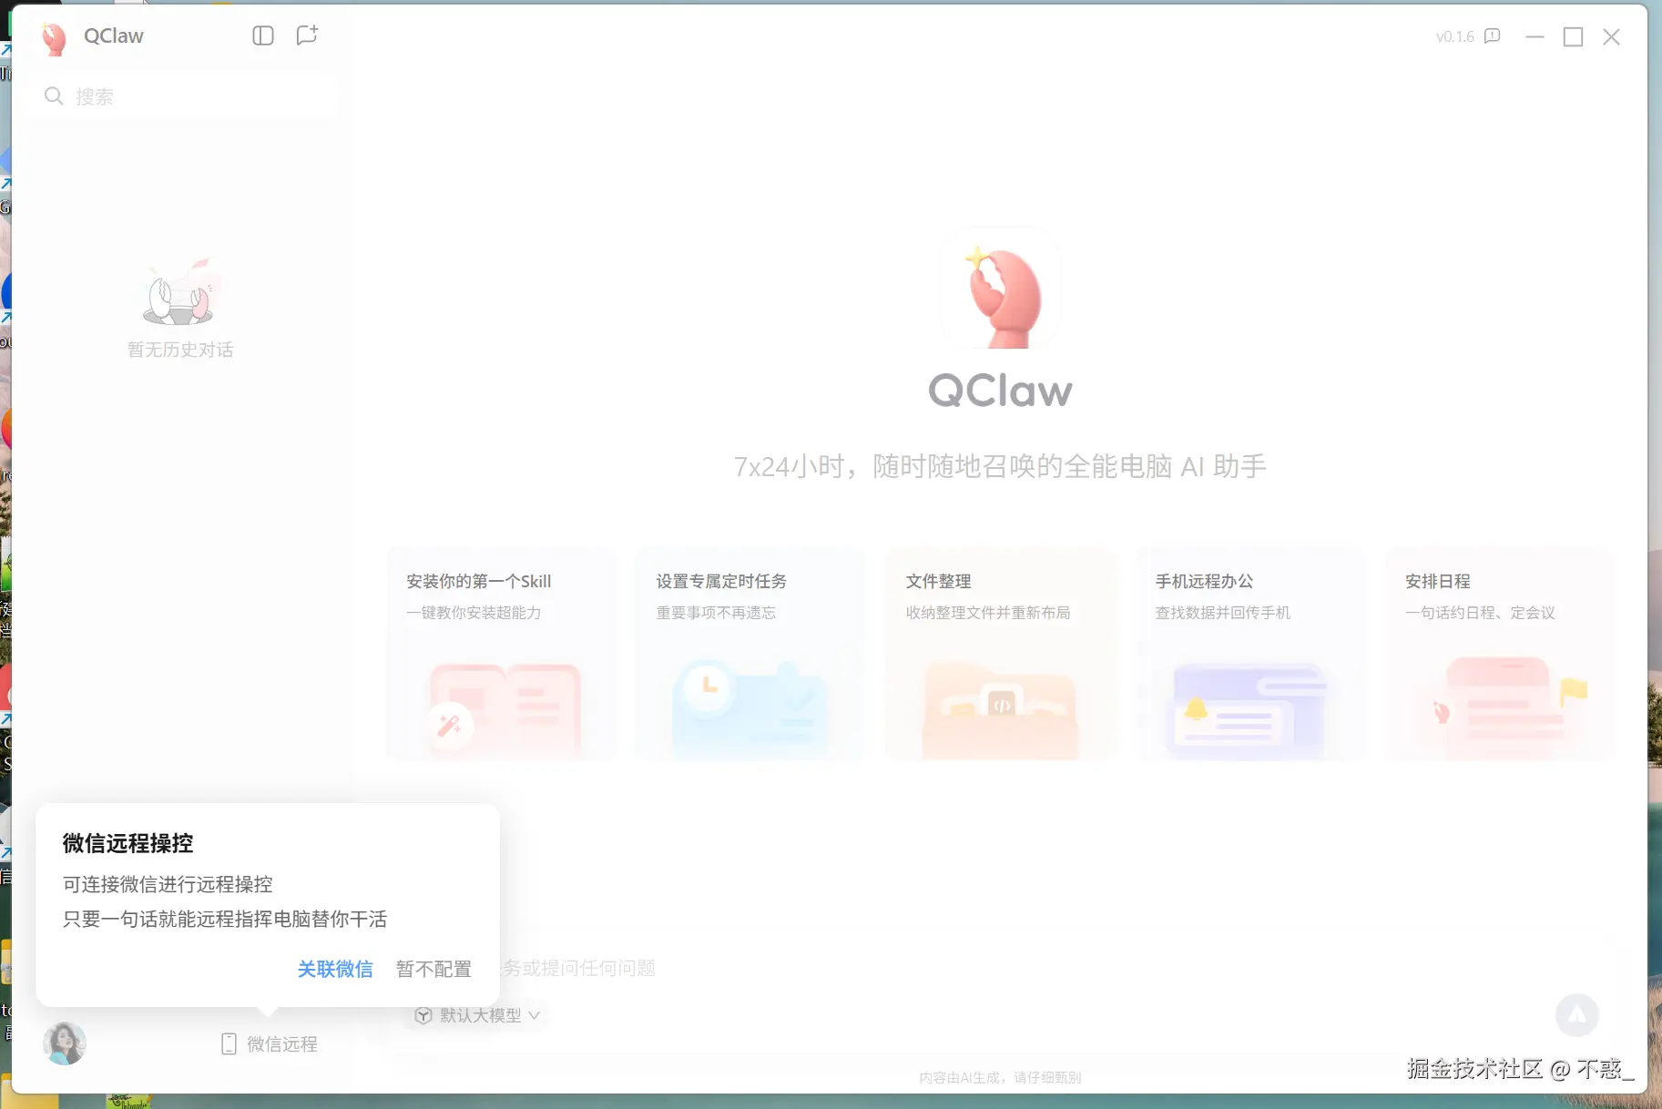Open the 安装你的第一个Skill card

click(501, 653)
